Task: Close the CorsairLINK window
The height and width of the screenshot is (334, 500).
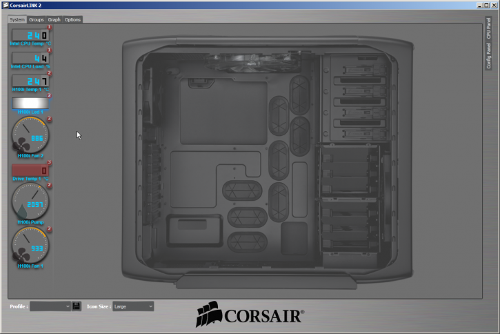Action: tap(494, 5)
